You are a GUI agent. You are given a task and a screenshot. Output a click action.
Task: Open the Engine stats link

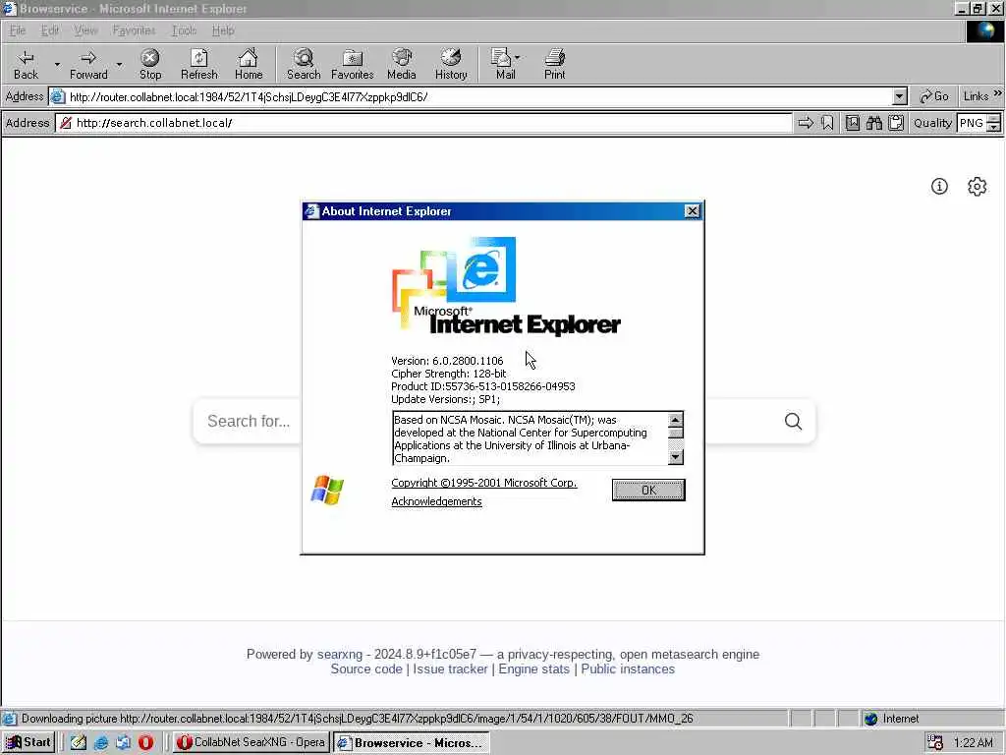click(x=533, y=668)
